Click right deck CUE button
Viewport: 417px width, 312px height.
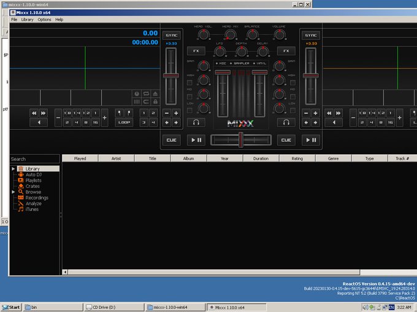click(x=285, y=140)
